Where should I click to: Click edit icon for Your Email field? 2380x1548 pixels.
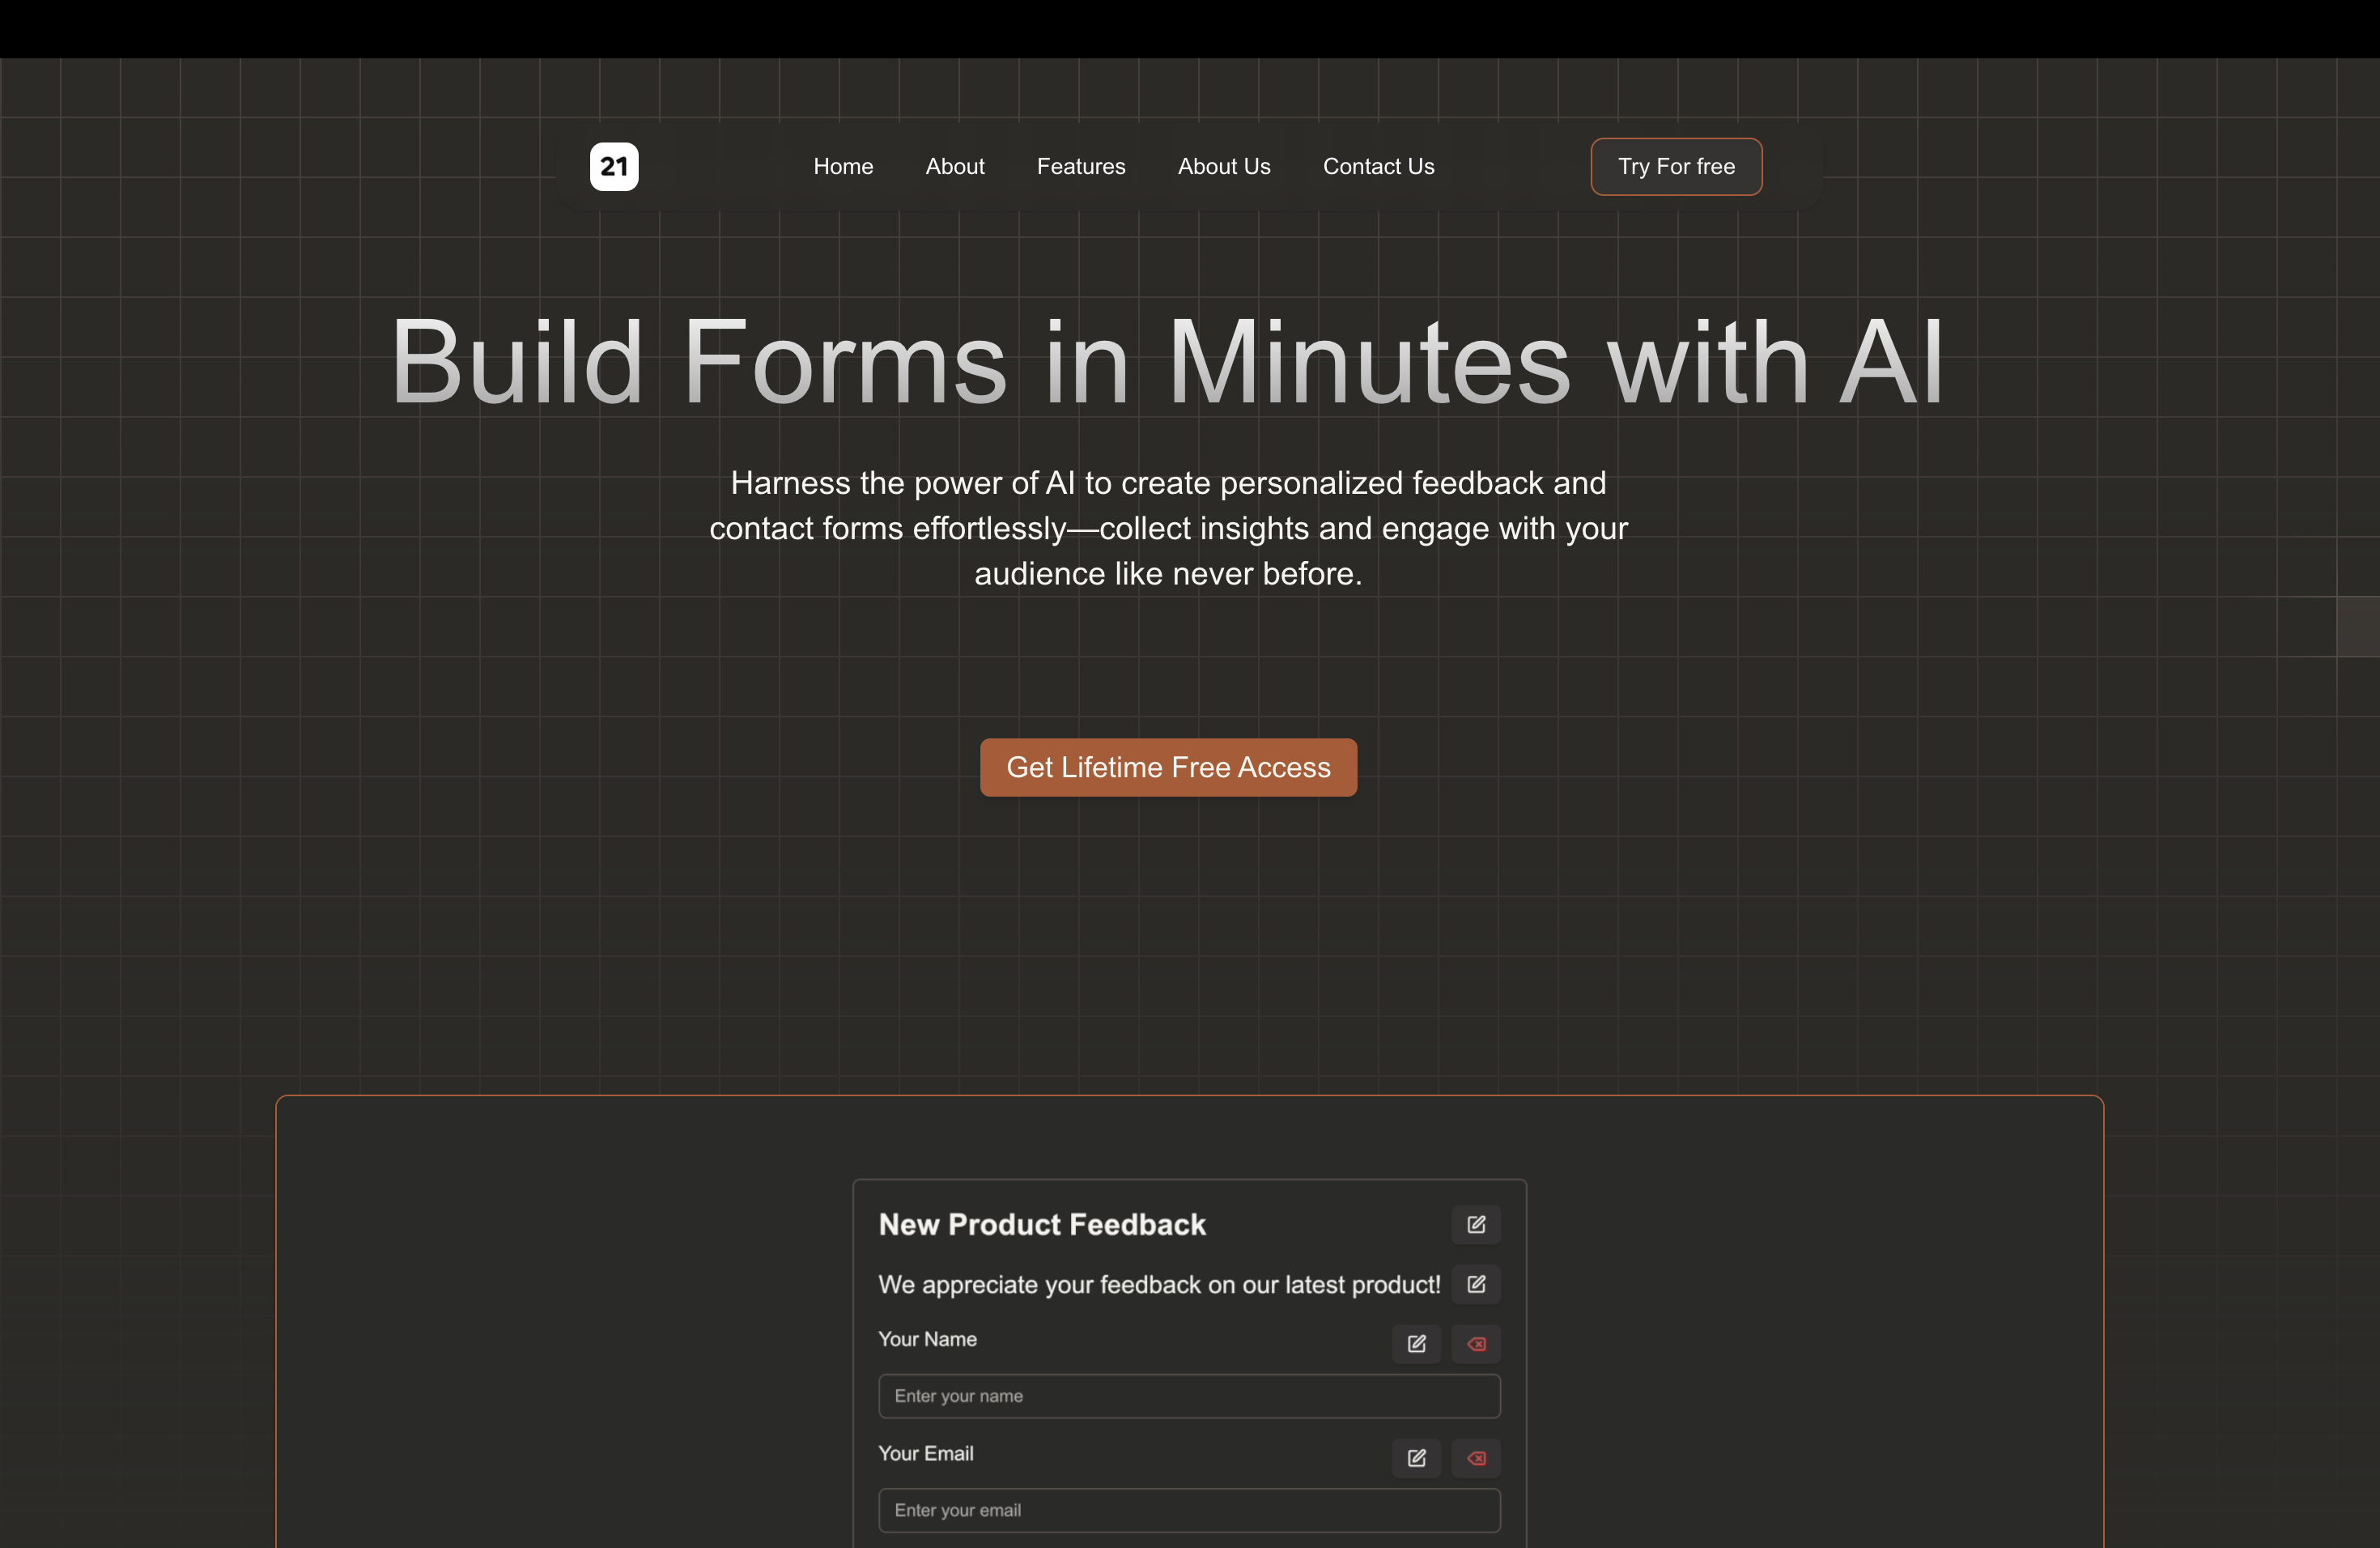(x=1416, y=1458)
